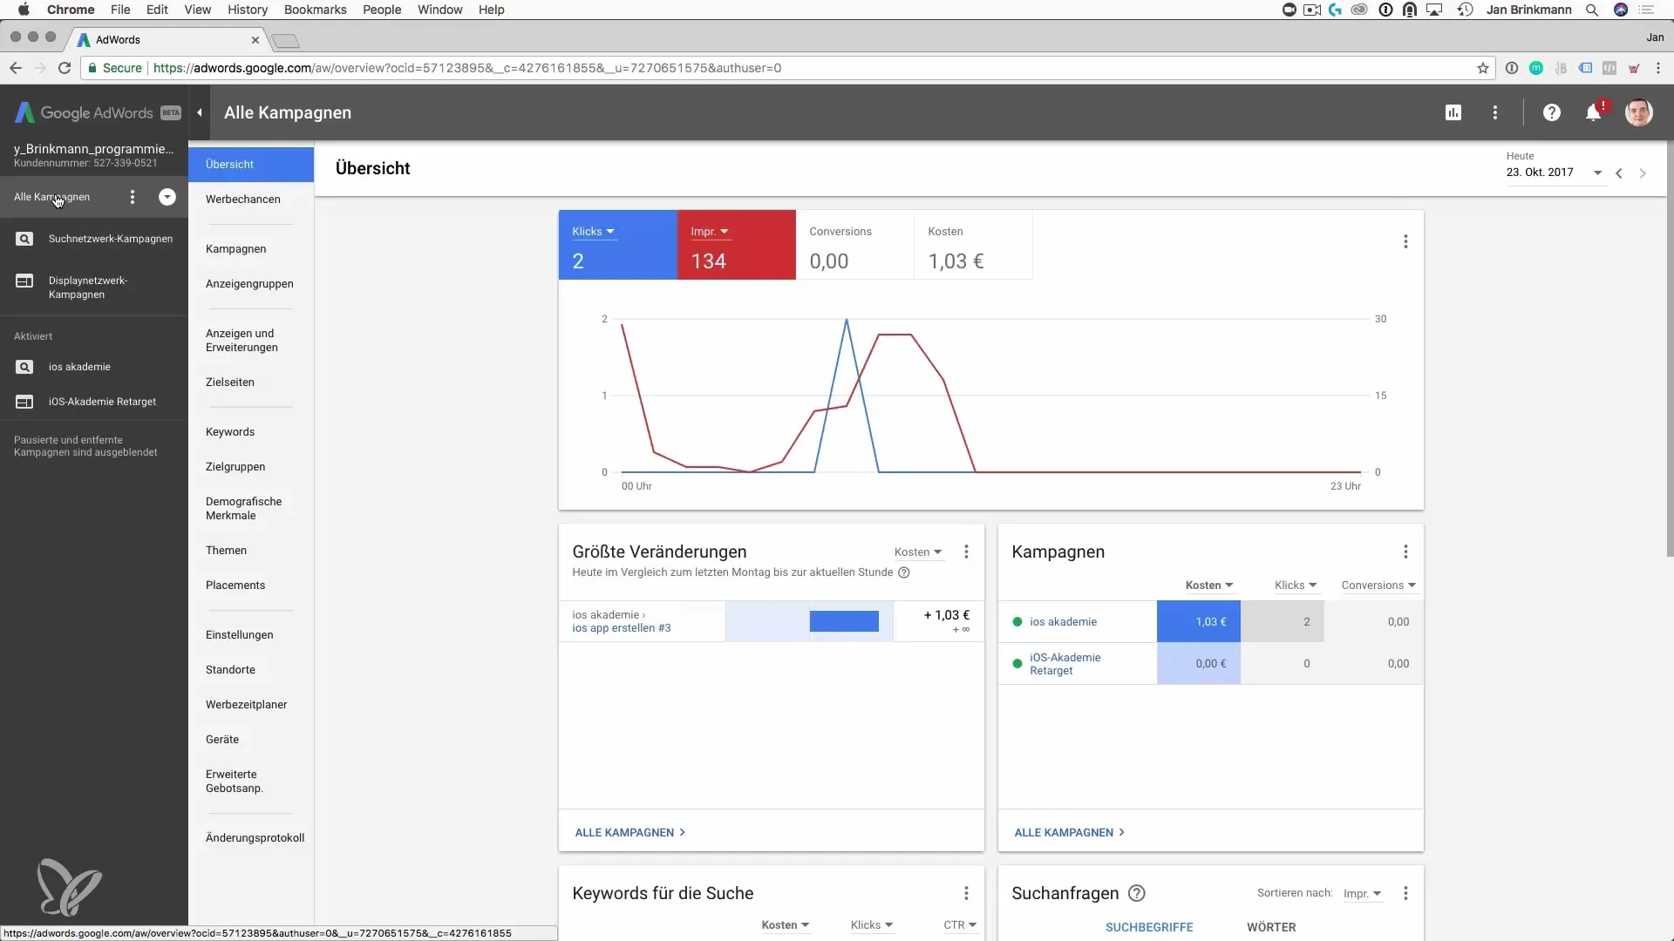Bookmark page with star icon
This screenshot has height=941, width=1674.
point(1482,68)
